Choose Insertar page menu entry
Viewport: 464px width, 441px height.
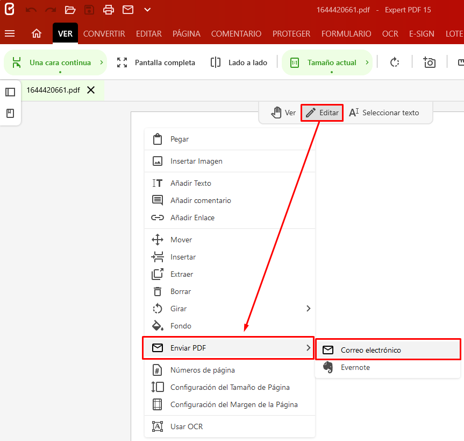(x=230, y=257)
